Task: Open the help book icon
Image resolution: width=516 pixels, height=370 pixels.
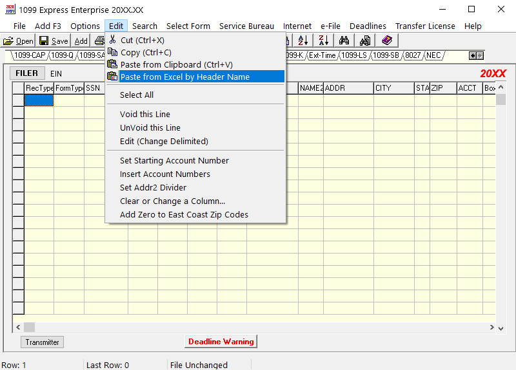Action: (x=386, y=41)
